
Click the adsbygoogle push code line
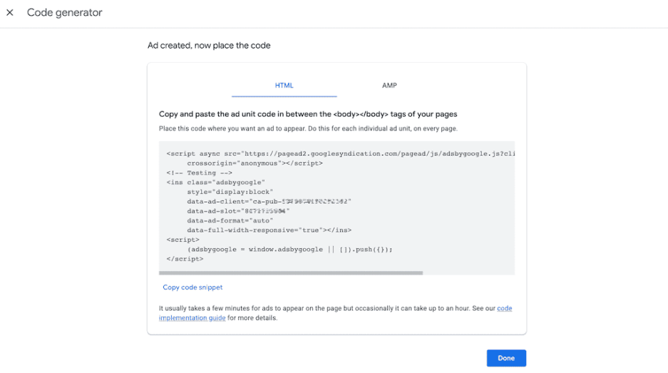[289, 250]
